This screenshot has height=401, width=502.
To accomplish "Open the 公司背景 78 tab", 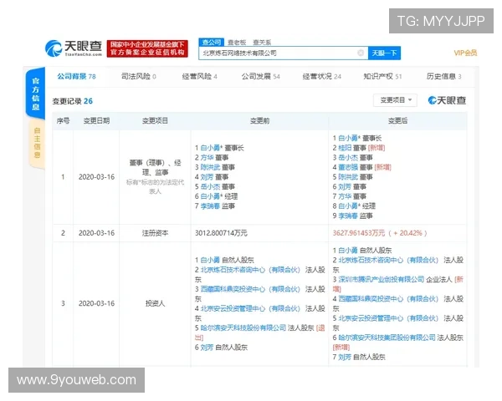I will pos(76,76).
